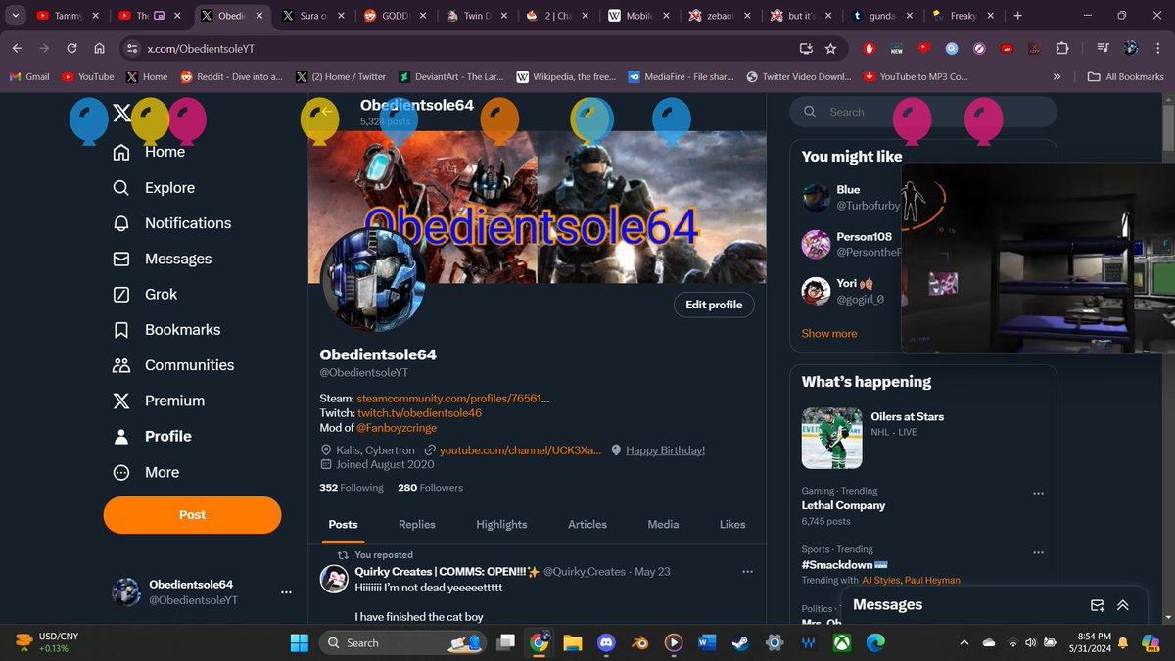
Task: Open Blender from the taskbar
Action: coord(639,643)
